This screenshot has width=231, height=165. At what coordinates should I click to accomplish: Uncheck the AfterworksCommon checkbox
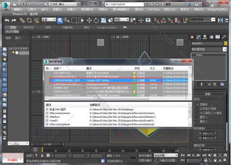coord(47,113)
